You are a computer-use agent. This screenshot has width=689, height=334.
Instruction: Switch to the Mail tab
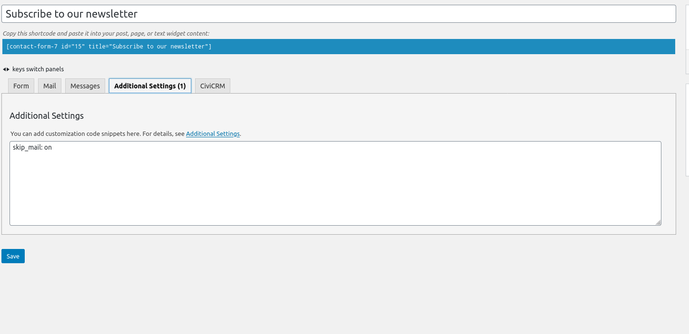tap(49, 86)
